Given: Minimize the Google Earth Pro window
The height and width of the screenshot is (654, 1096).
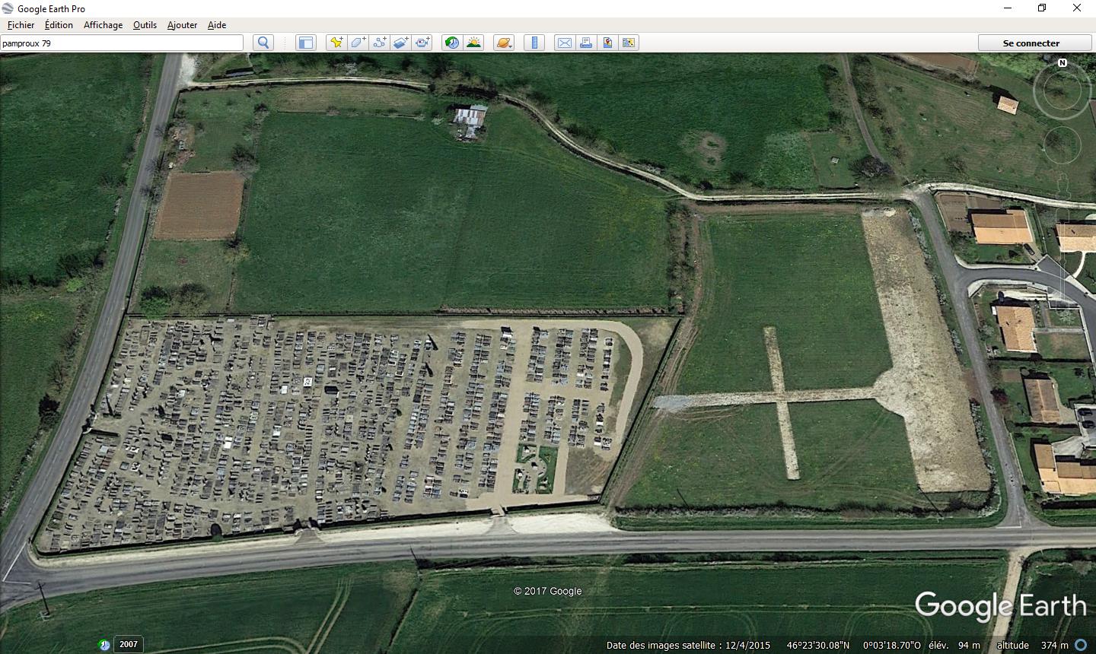Looking at the screenshot, I should click(x=1008, y=8).
